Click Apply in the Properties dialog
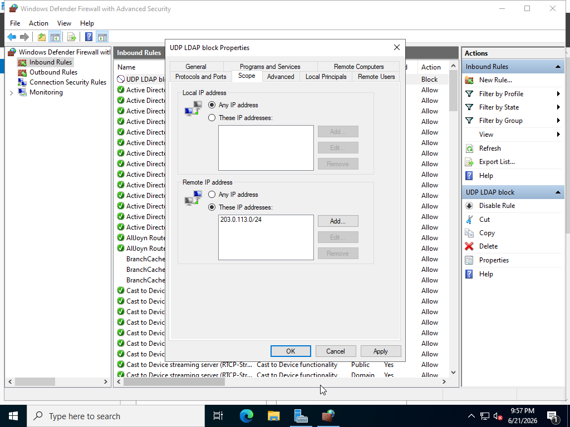This screenshot has height=427, width=570. point(381,351)
